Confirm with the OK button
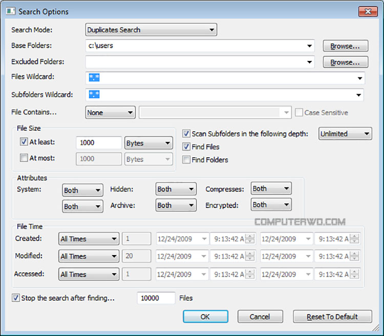The width and height of the screenshot is (384, 336). [205, 317]
